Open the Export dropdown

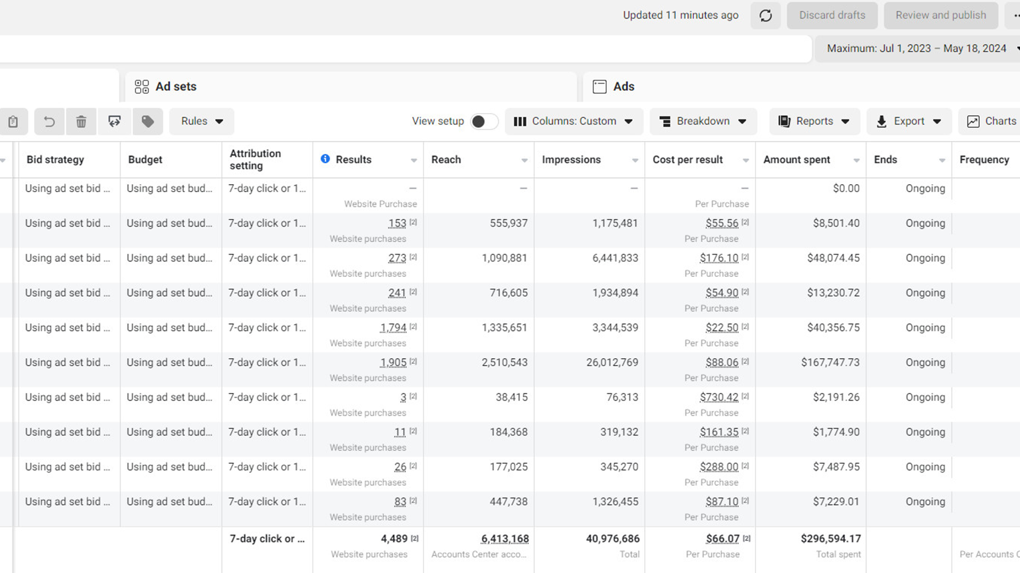[908, 121]
